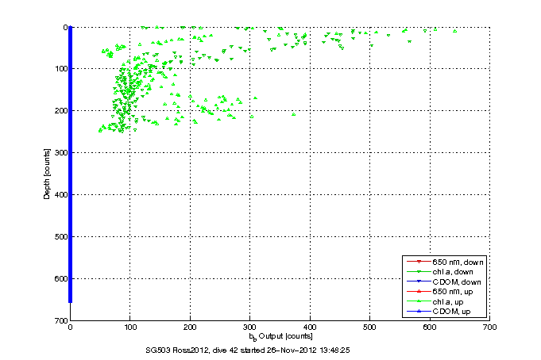Click the x-axis tick label 200

pos(190,327)
